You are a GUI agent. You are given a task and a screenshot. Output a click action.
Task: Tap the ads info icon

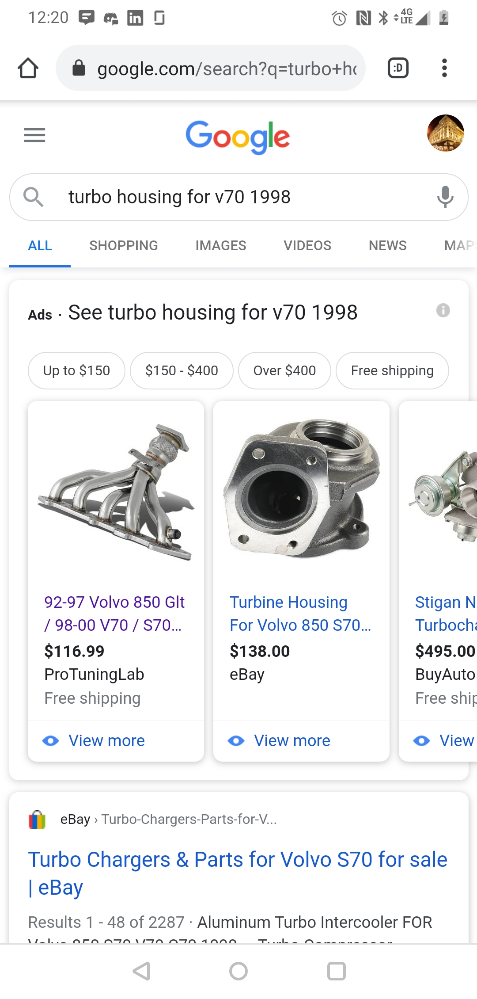pyautogui.click(x=443, y=310)
